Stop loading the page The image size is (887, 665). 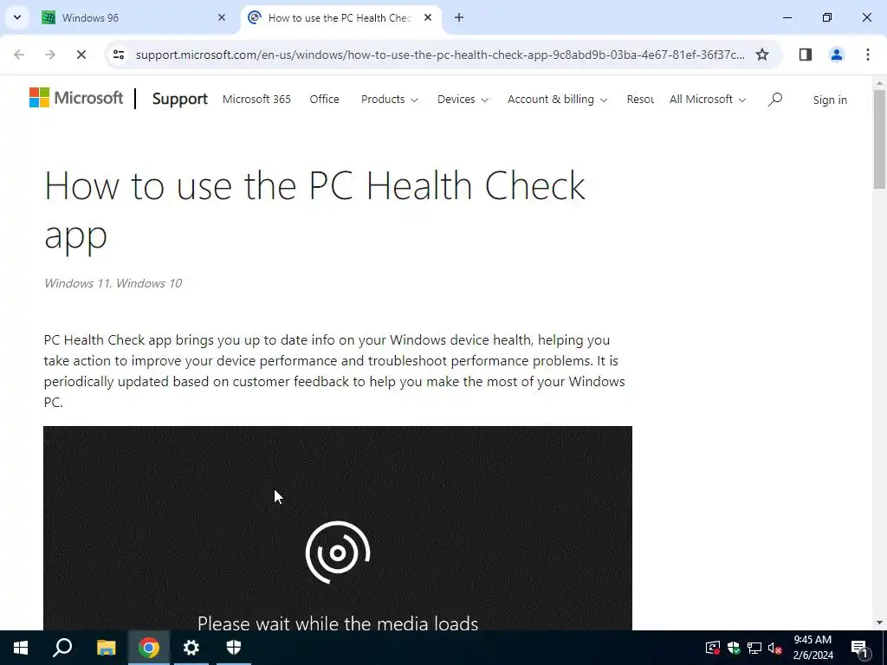pyautogui.click(x=81, y=55)
